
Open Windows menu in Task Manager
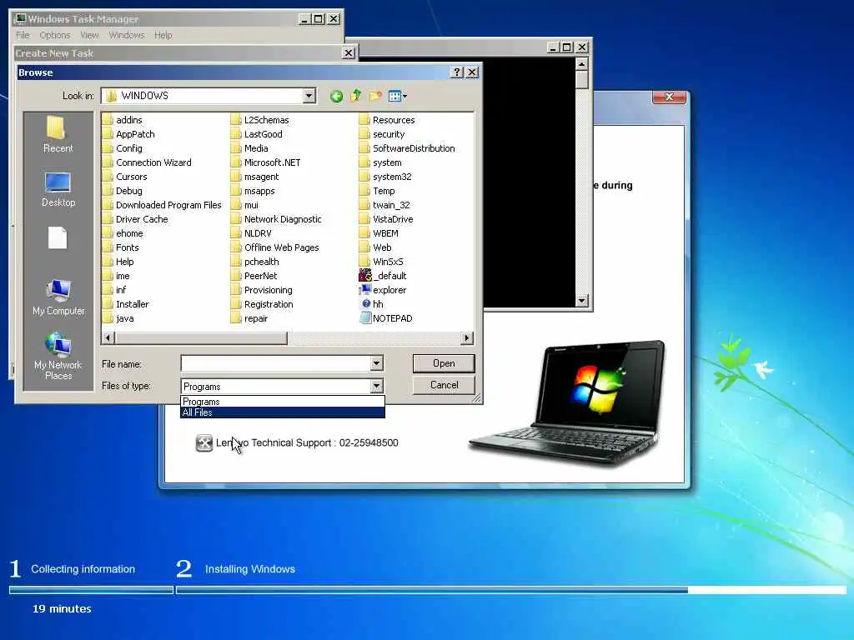click(127, 35)
